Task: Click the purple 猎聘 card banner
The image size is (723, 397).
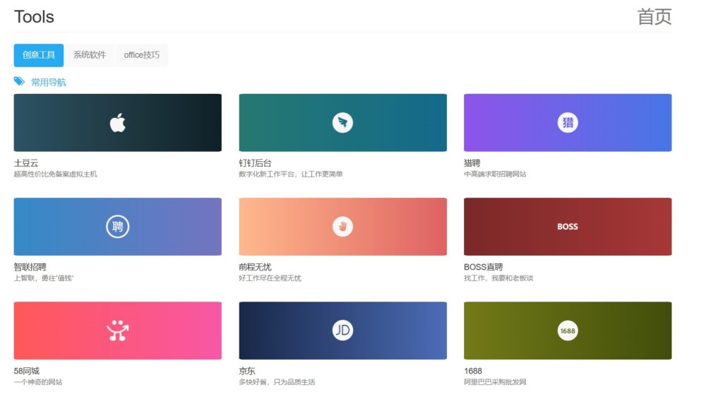Action: click(568, 123)
